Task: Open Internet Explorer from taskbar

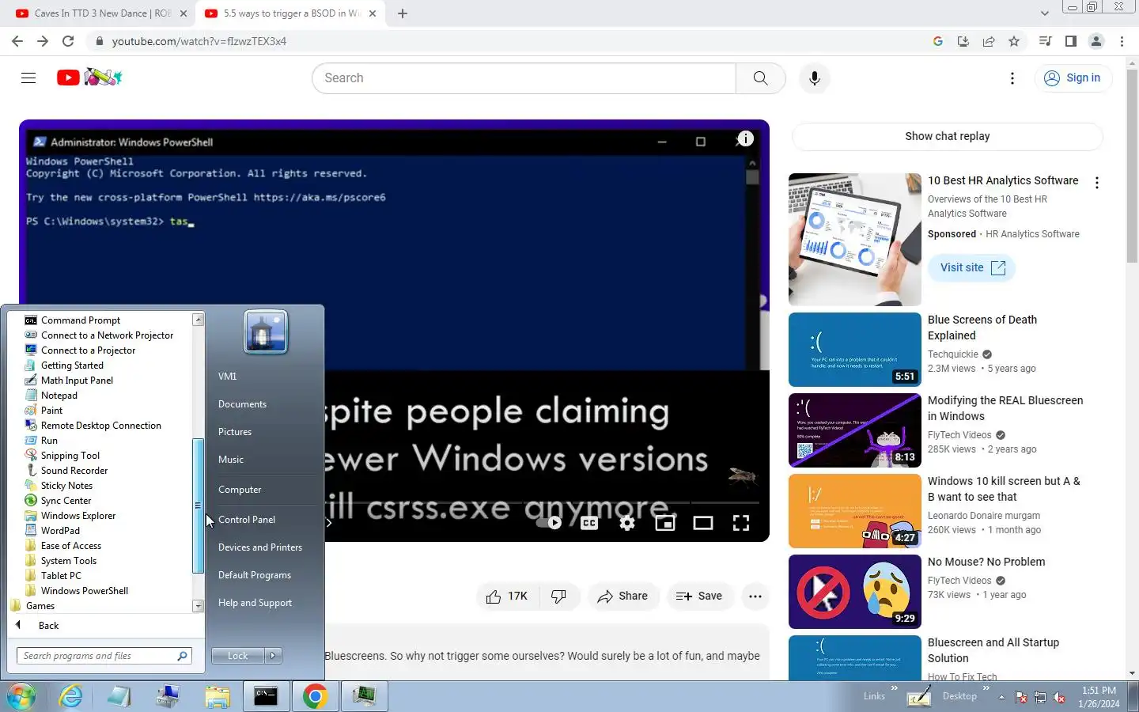Action: (x=71, y=696)
